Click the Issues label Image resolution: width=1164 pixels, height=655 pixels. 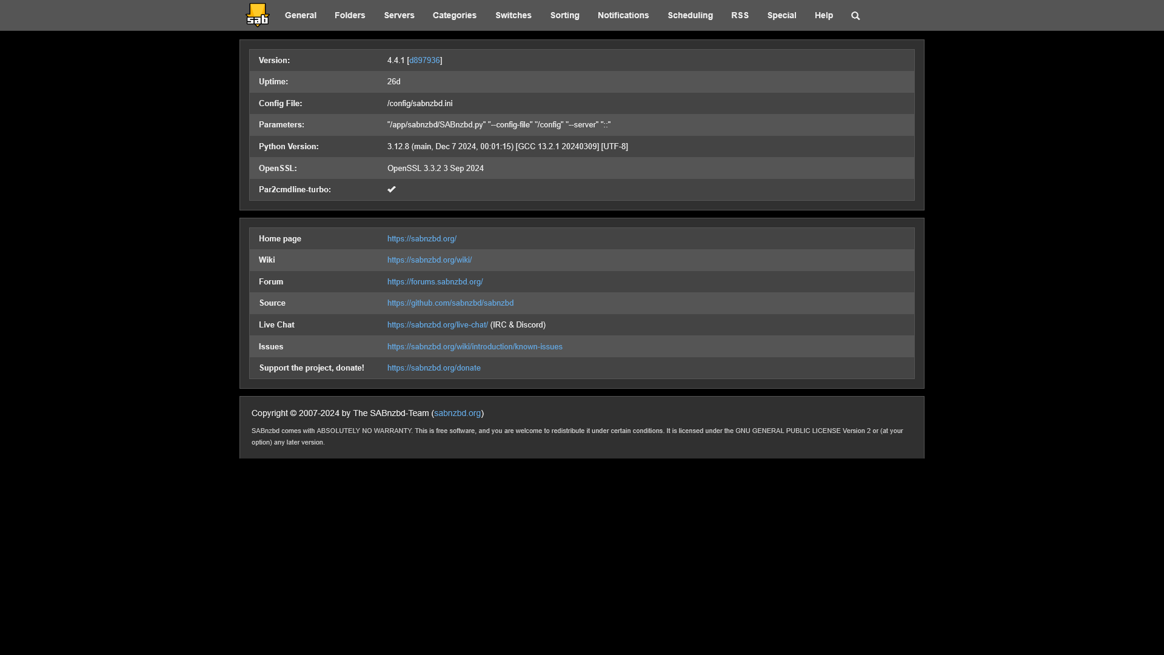271,346
